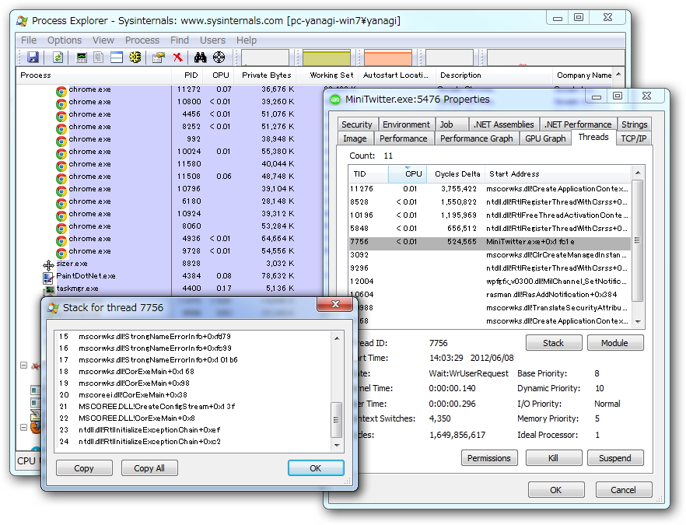Click the Module button

pos(614,343)
